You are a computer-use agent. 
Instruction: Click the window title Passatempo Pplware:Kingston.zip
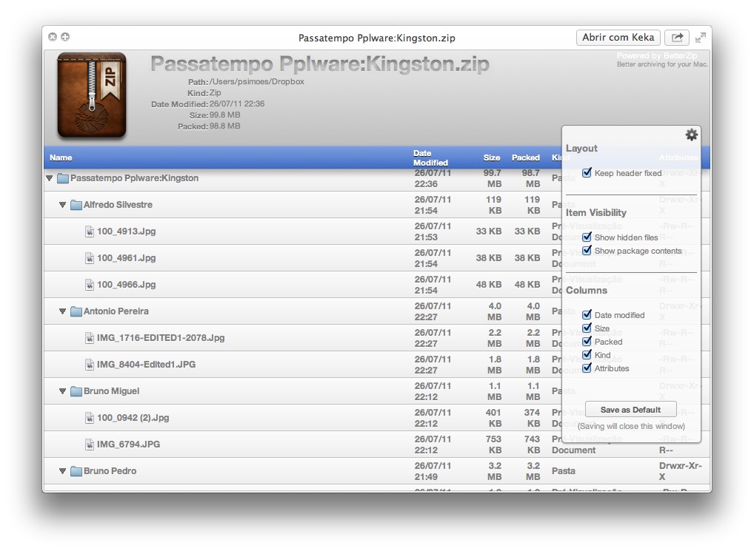coord(376,38)
